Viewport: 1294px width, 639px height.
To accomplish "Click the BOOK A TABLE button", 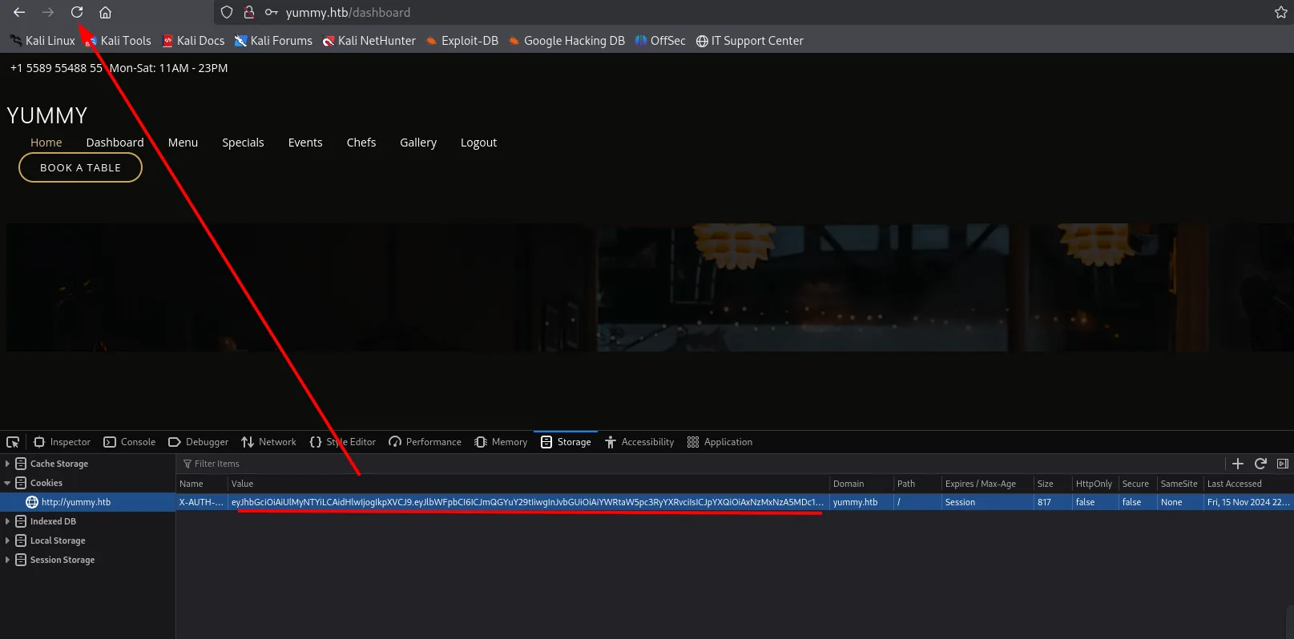I will pyautogui.click(x=80, y=167).
